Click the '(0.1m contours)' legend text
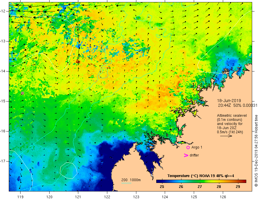Viewport: 258px width, 200px height. tap(229, 120)
